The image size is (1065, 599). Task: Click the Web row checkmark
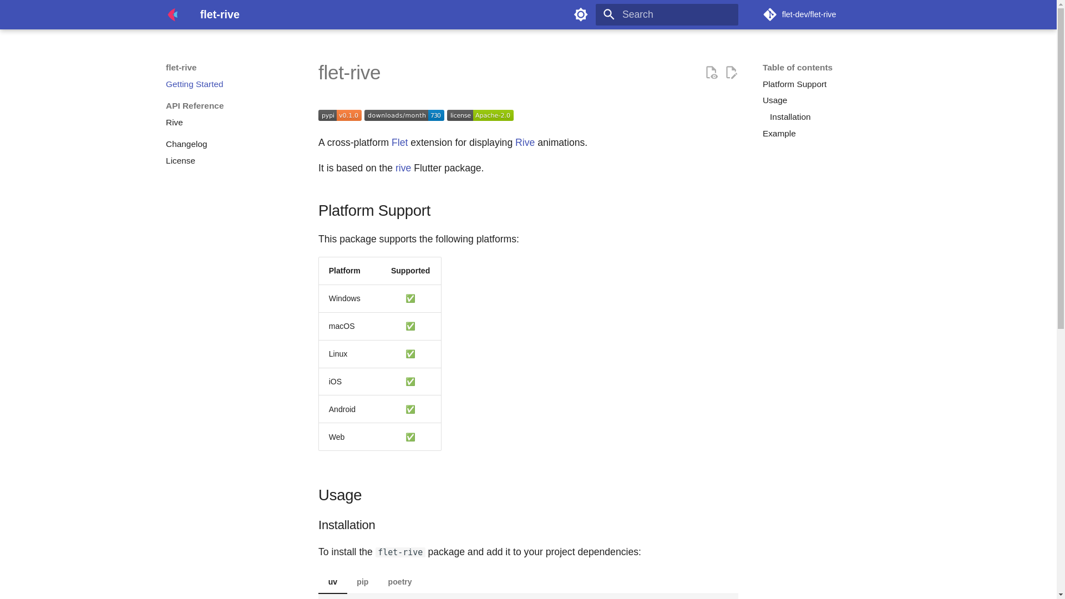pos(410,437)
